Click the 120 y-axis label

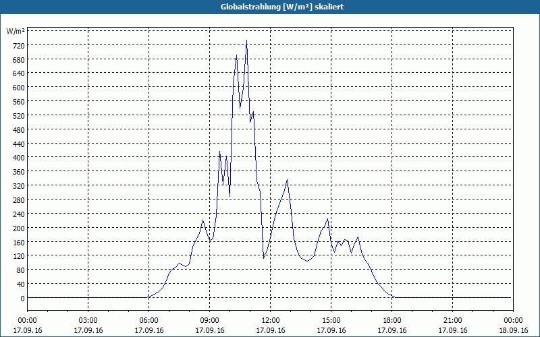pos(19,256)
